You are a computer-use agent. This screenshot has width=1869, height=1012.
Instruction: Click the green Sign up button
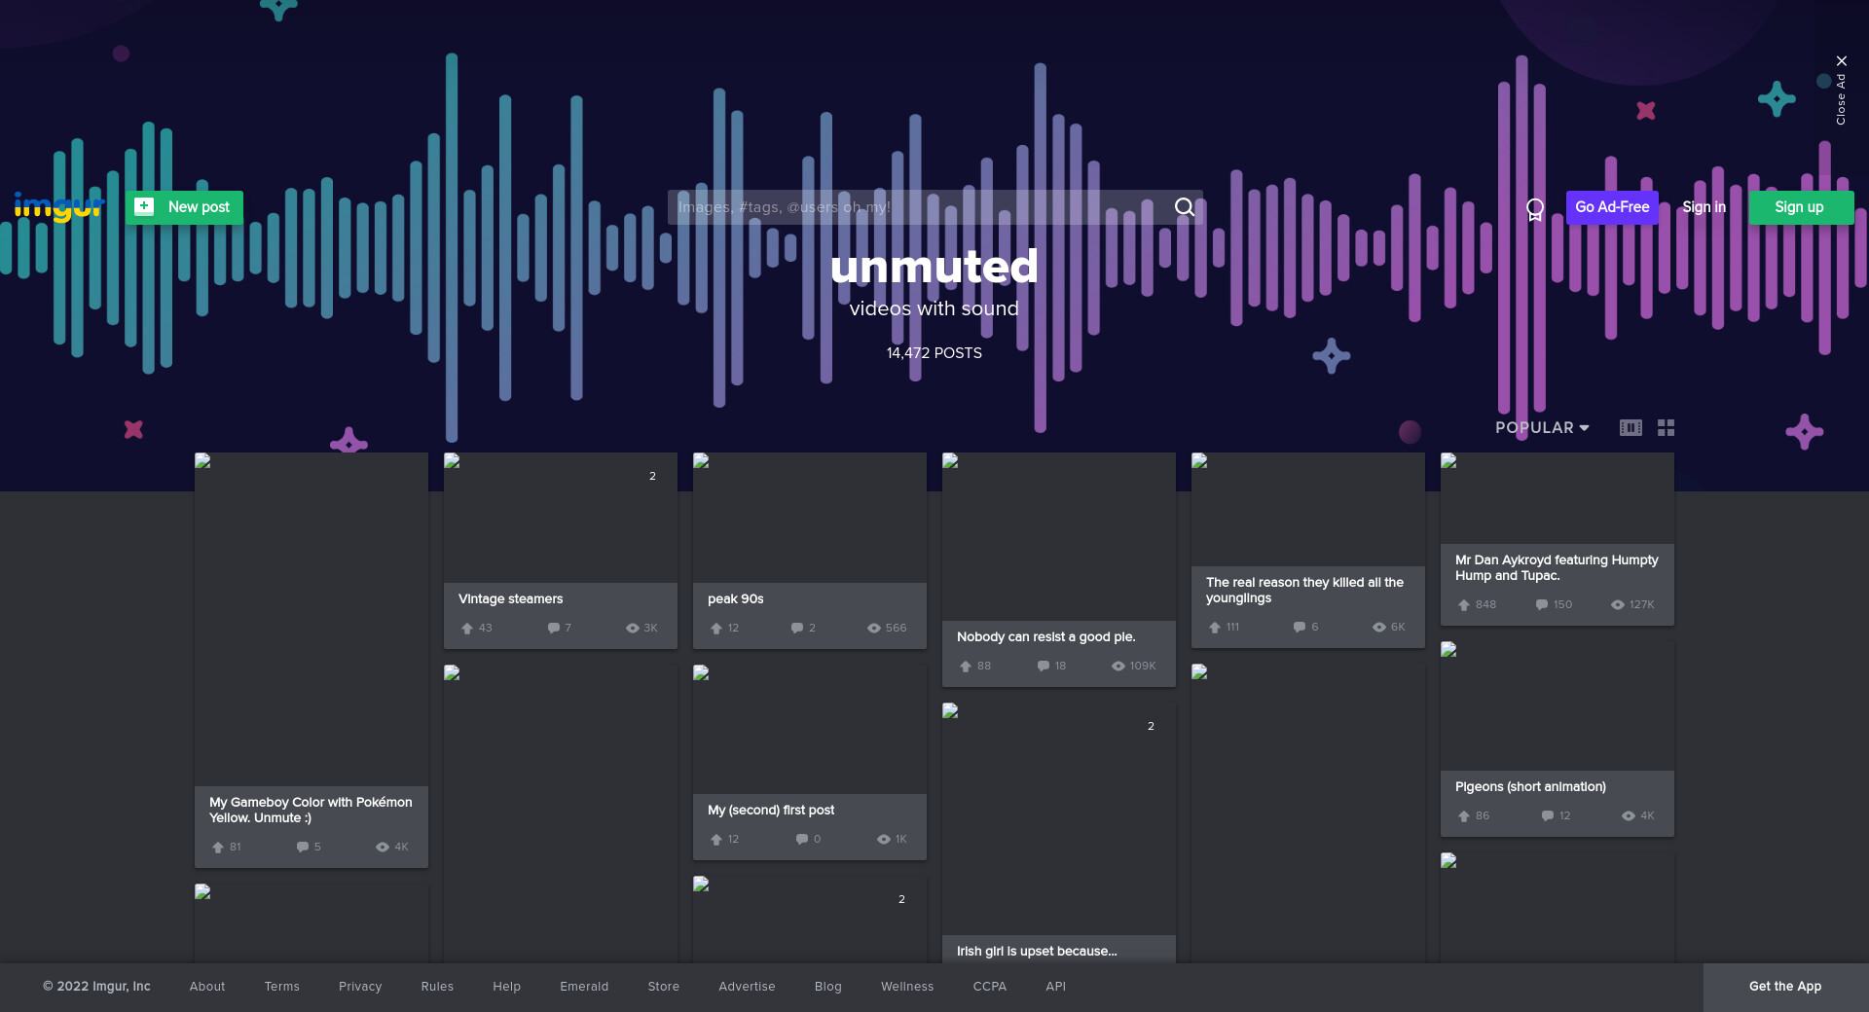(x=1801, y=207)
